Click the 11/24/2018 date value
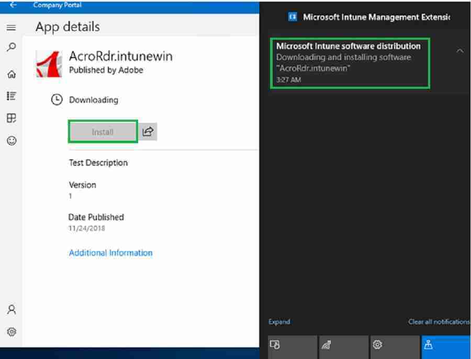 pyautogui.click(x=86, y=228)
